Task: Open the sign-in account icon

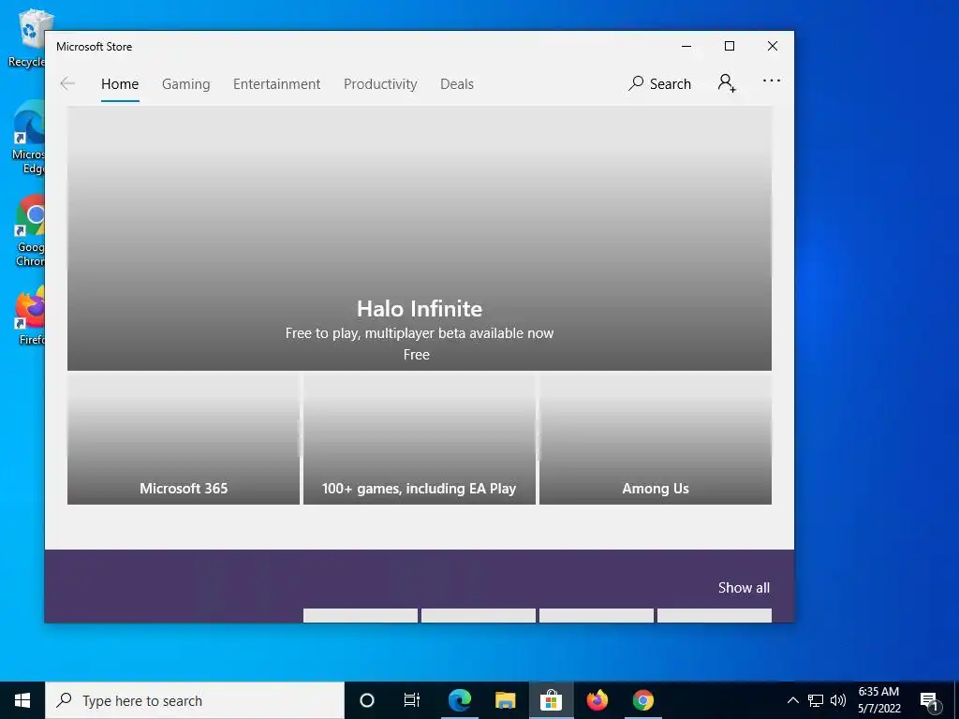Action: click(727, 83)
